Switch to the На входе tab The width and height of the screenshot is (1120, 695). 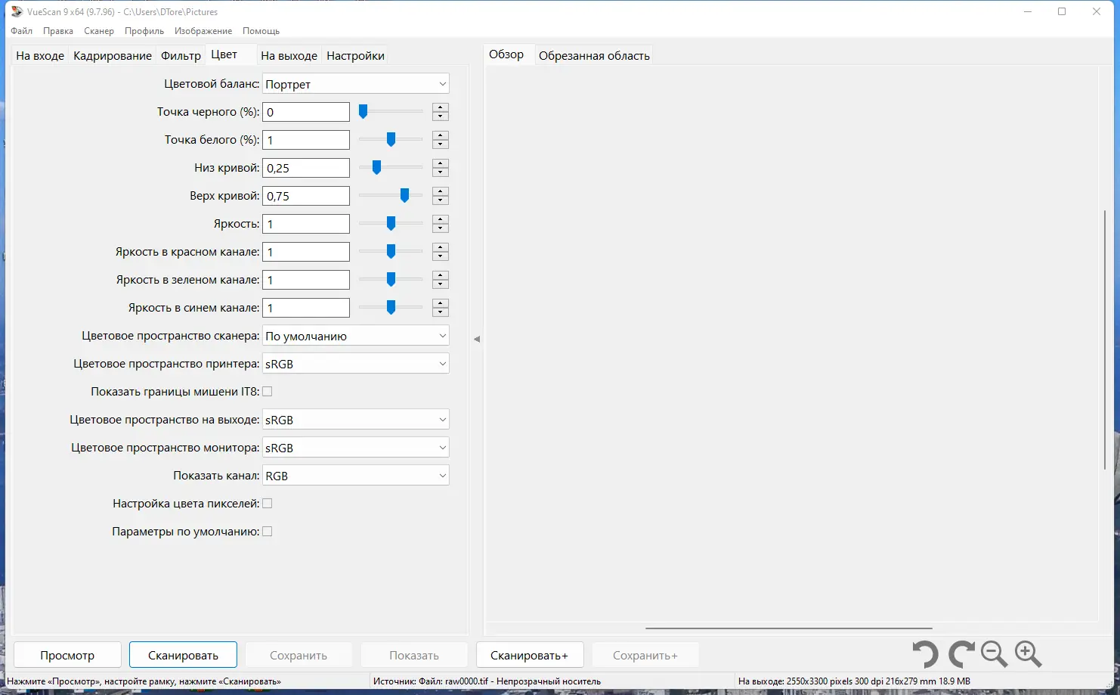click(x=40, y=56)
